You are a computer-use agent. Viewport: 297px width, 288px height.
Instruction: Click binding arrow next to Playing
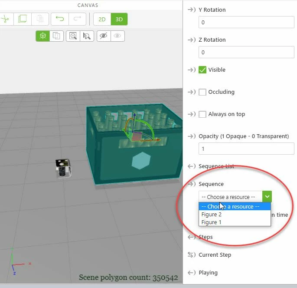pyautogui.click(x=192, y=273)
